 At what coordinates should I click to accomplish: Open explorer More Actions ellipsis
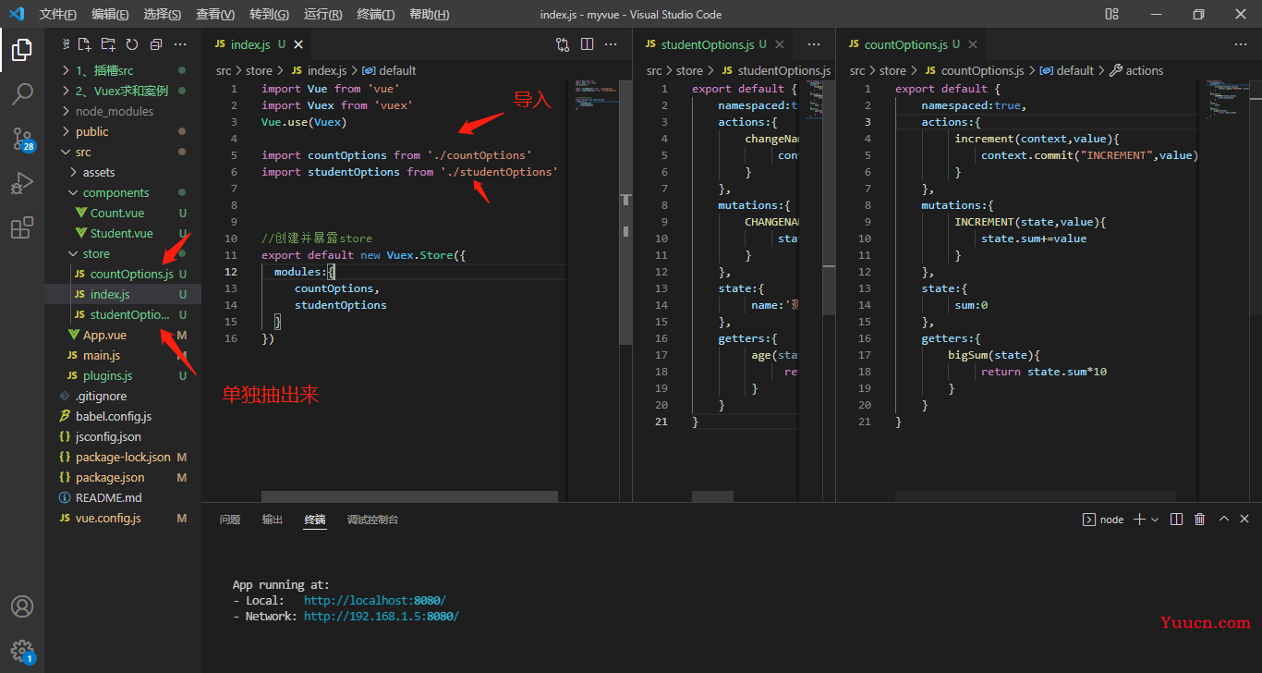click(181, 44)
